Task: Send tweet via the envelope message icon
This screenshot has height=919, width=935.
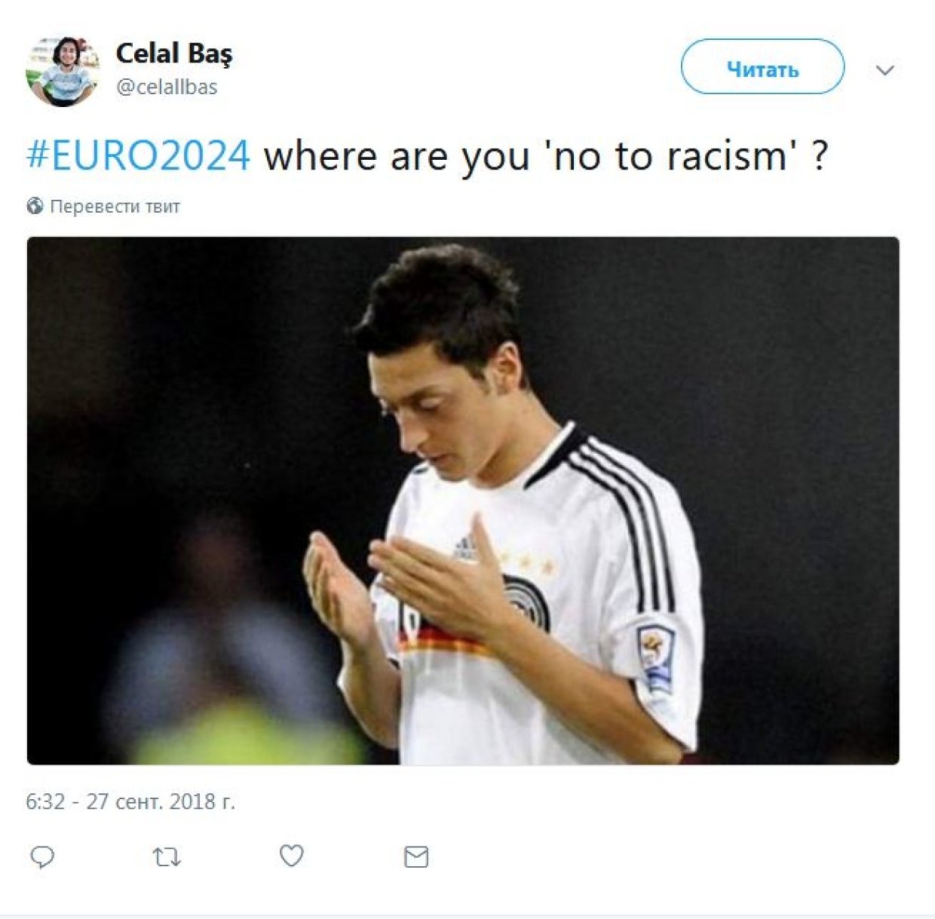Action: [416, 856]
